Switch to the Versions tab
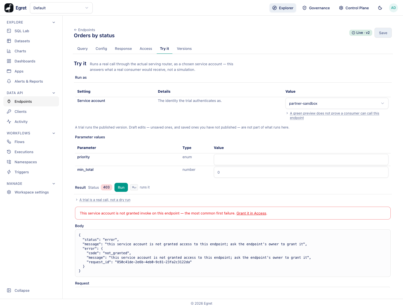Viewport: 403px width, 308px height. 184,49
